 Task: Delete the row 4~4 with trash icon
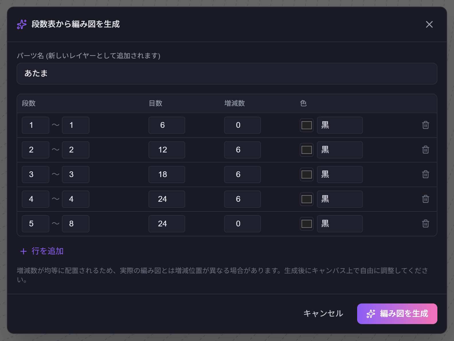pyautogui.click(x=426, y=199)
